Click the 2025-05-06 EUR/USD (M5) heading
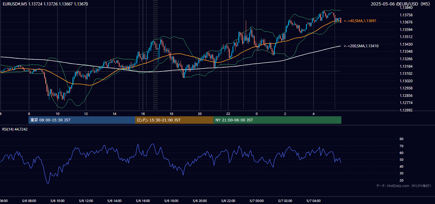Image resolution: width=435 pixels, height=204 pixels. [401, 4]
